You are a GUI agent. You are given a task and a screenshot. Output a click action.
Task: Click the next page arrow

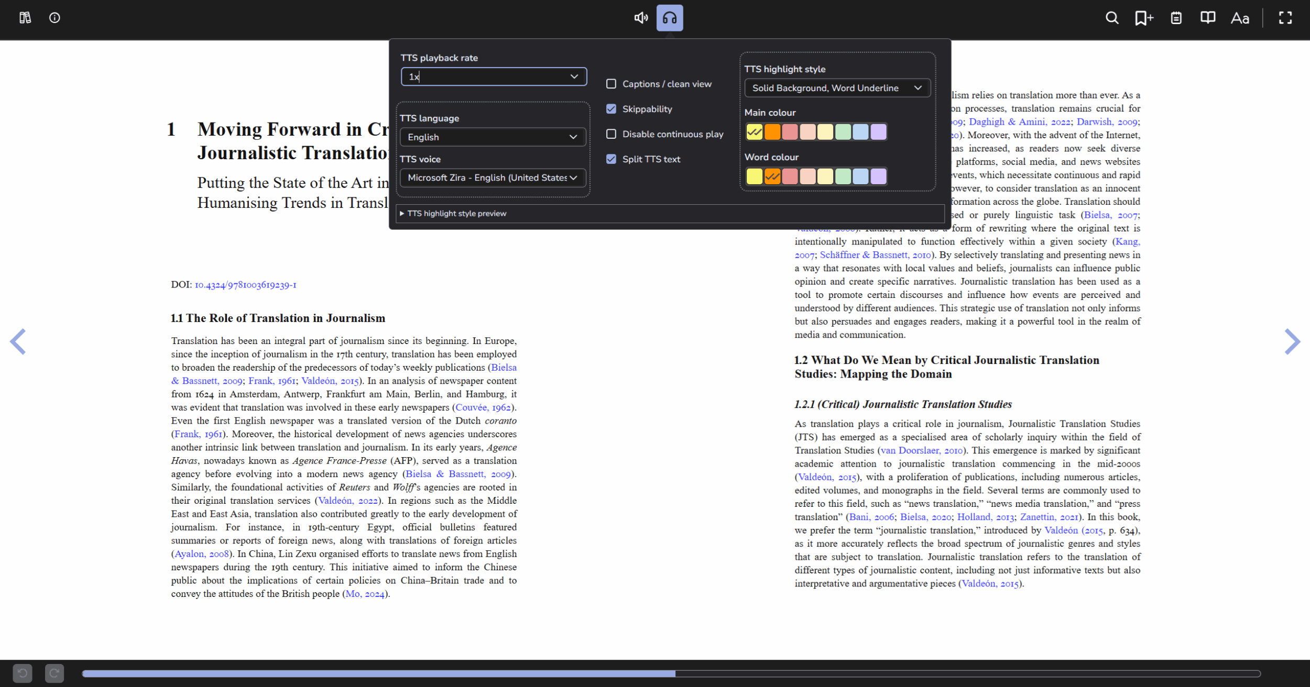[1292, 341]
